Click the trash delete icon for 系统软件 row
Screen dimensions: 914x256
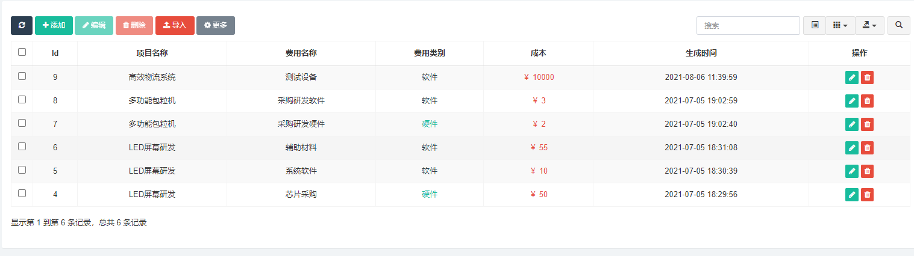coord(867,171)
